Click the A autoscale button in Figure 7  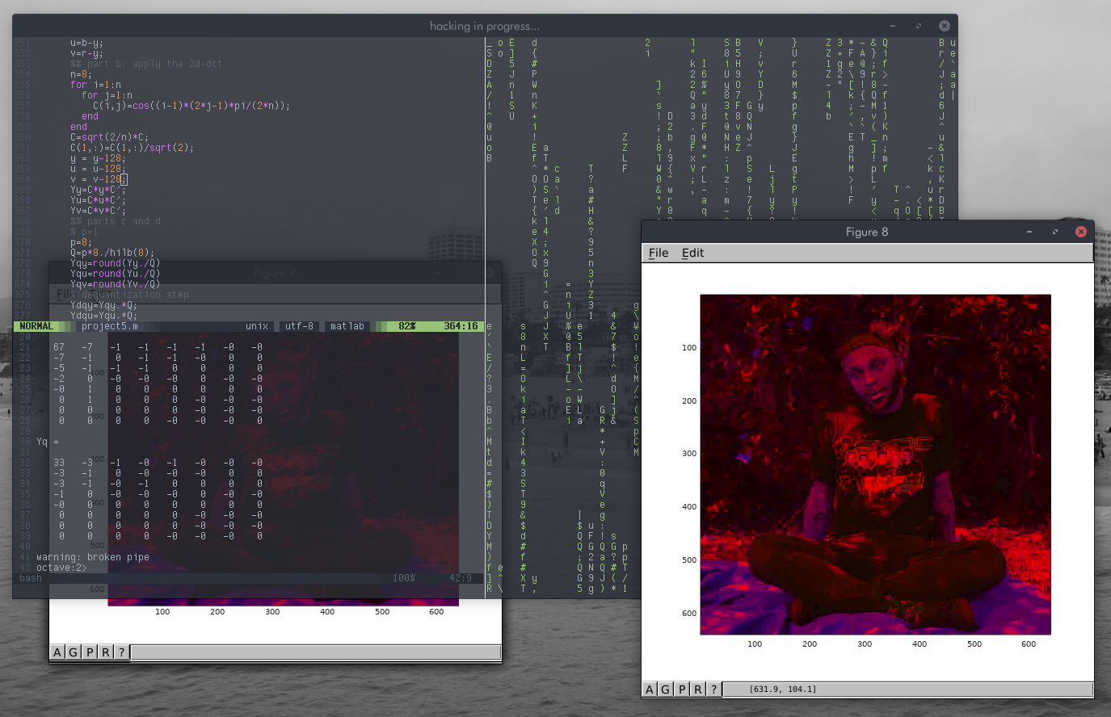(57, 652)
